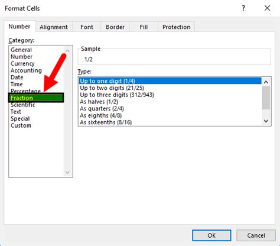Confirm with the OK button

[211, 235]
